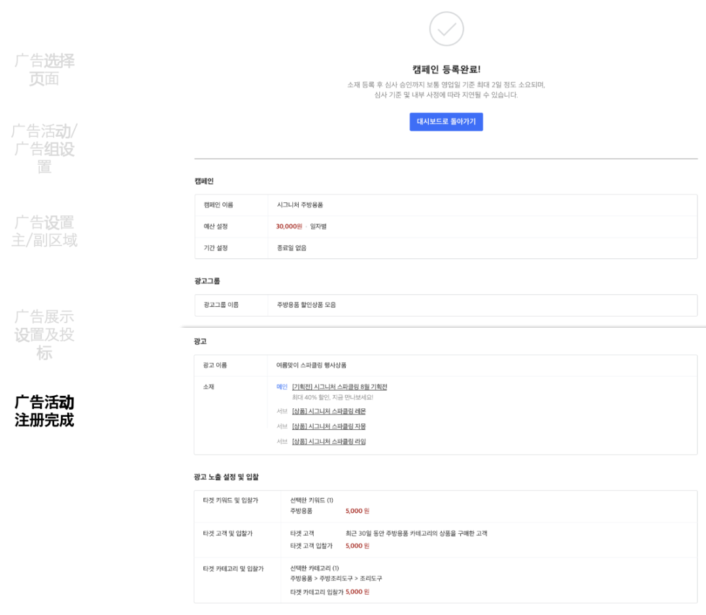Click the 소재 row label
Image resolution: width=706 pixels, height=615 pixels.
pyautogui.click(x=209, y=387)
